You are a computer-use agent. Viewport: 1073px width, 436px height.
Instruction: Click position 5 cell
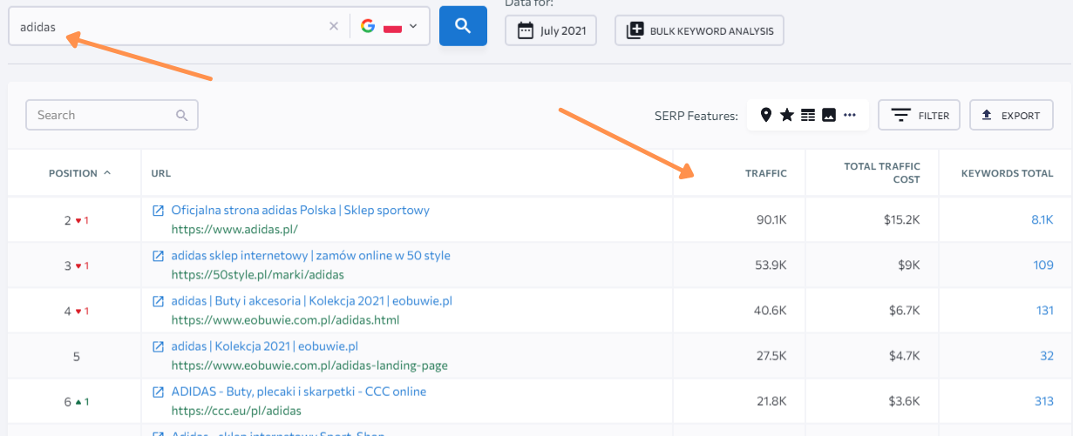(x=76, y=356)
